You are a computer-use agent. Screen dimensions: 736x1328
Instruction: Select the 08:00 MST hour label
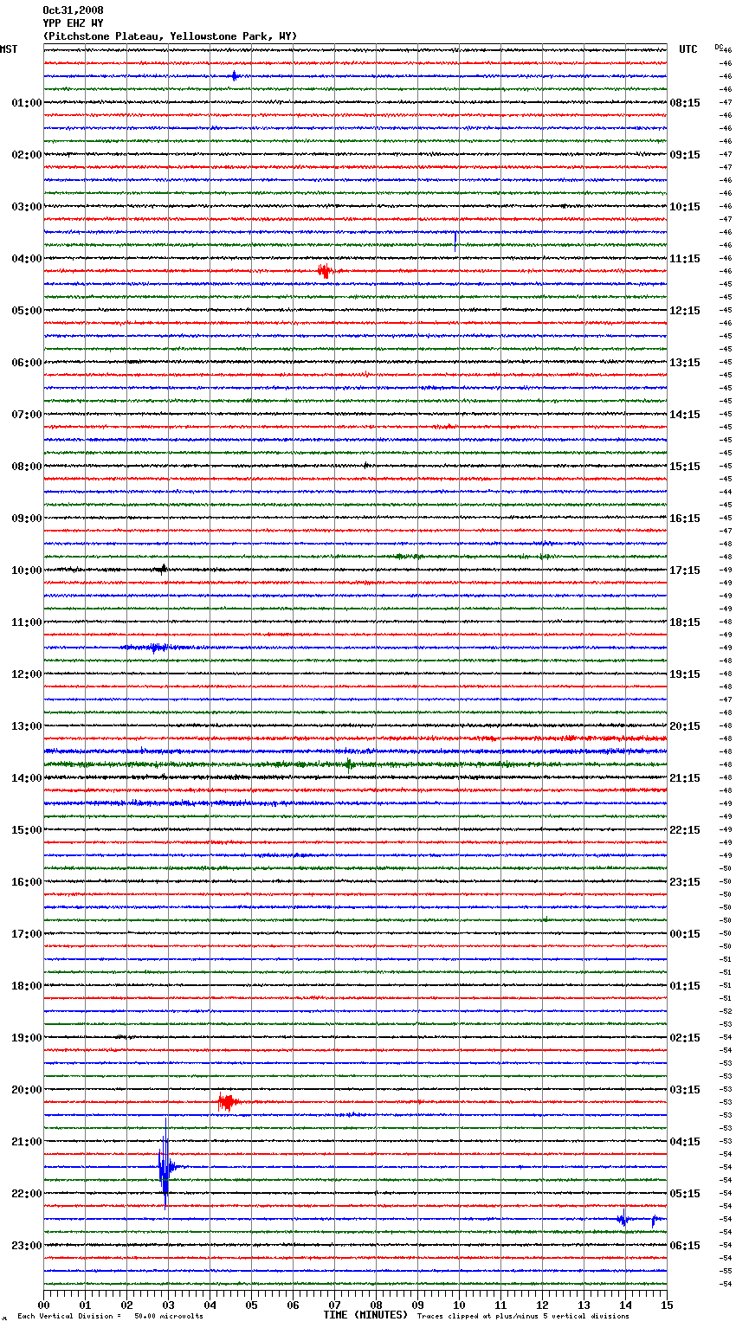click(27, 467)
